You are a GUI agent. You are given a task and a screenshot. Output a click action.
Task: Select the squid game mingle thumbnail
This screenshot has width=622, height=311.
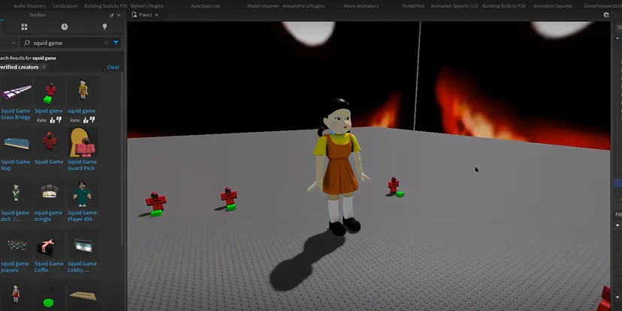click(49, 192)
